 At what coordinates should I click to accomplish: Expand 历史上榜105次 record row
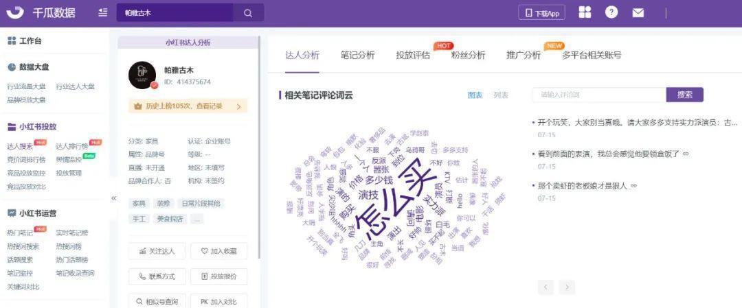coord(188,106)
